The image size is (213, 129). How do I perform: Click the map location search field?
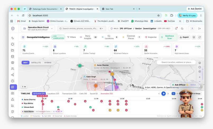176,62
